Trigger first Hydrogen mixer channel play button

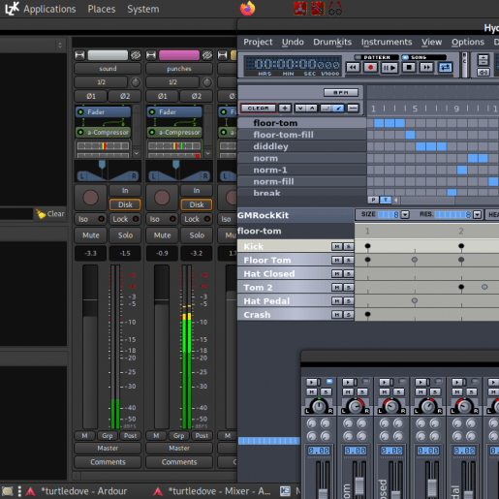coord(312,382)
